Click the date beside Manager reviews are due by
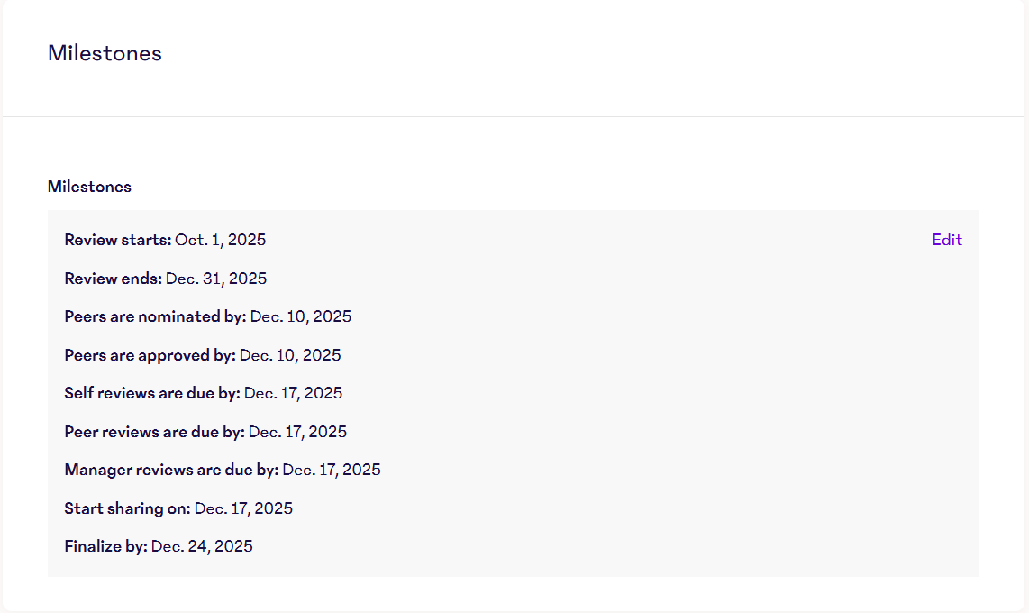 click(x=332, y=470)
